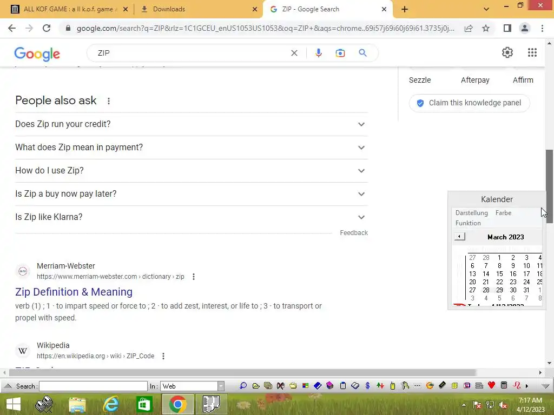Screen dimensions: 554x415
Task: Open the Sezzle related search
Action: [420, 80]
